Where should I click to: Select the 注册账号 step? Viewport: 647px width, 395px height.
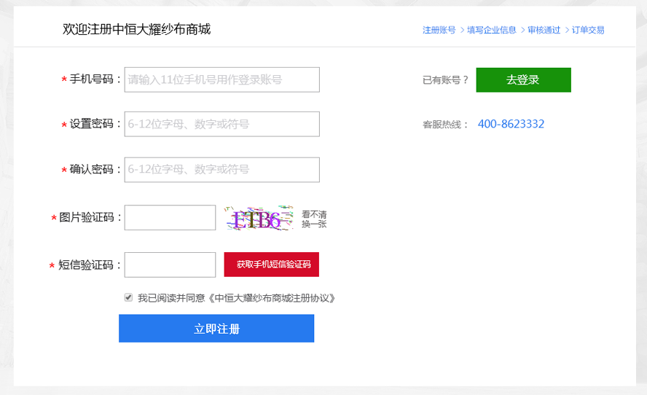point(439,30)
